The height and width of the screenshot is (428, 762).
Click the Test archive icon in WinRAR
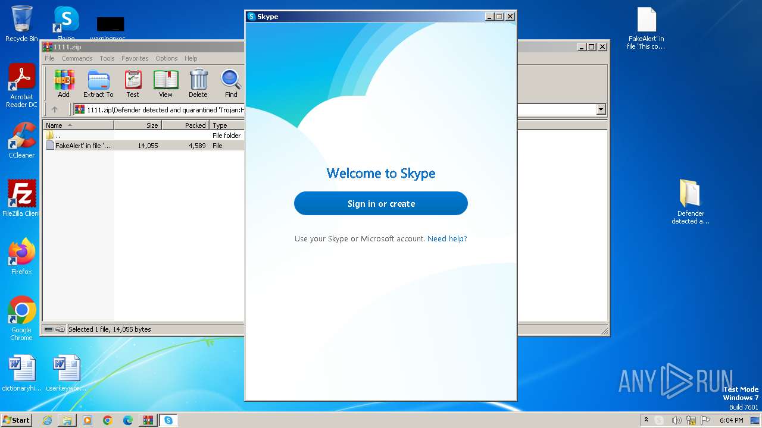coord(133,83)
